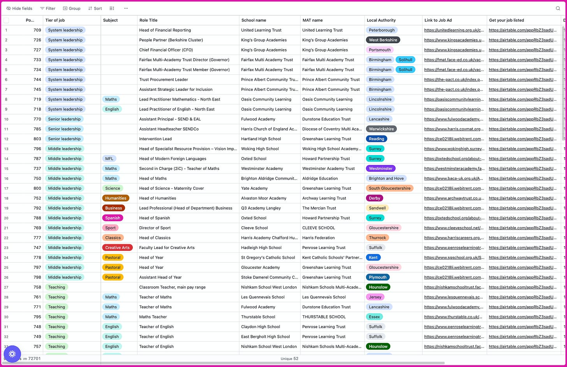Viewport: 567px width, 367px height.
Task: Open the thurstable.co.uk job ad link
Action: click(x=454, y=317)
